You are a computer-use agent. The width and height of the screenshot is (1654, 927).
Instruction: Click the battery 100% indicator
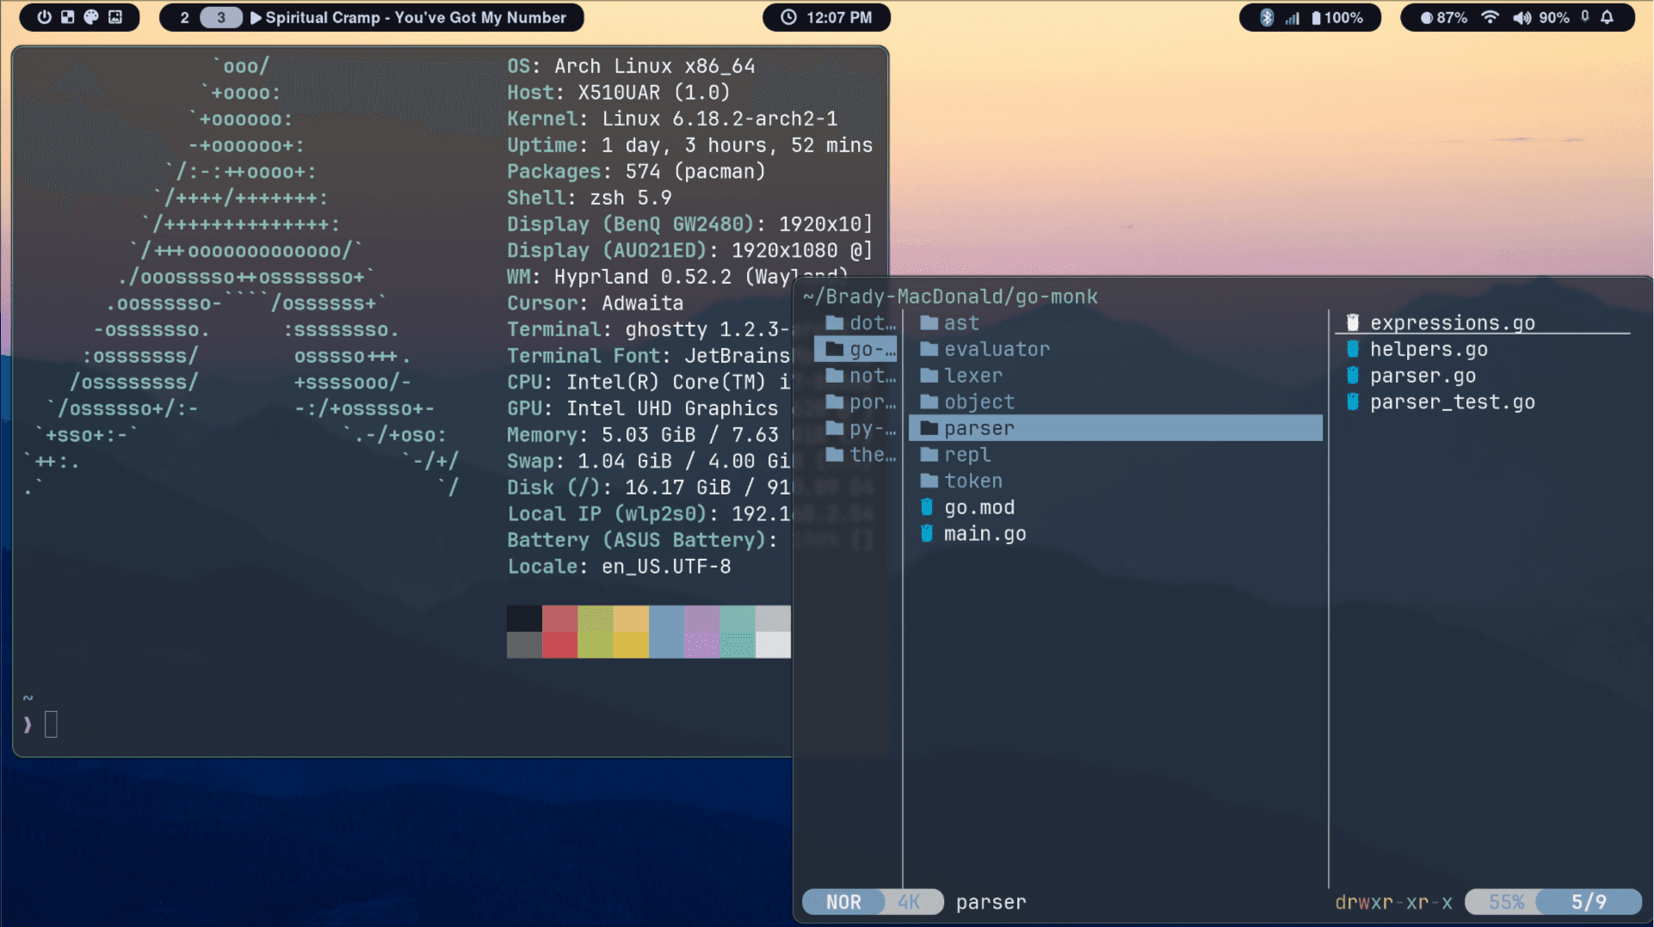[1338, 17]
